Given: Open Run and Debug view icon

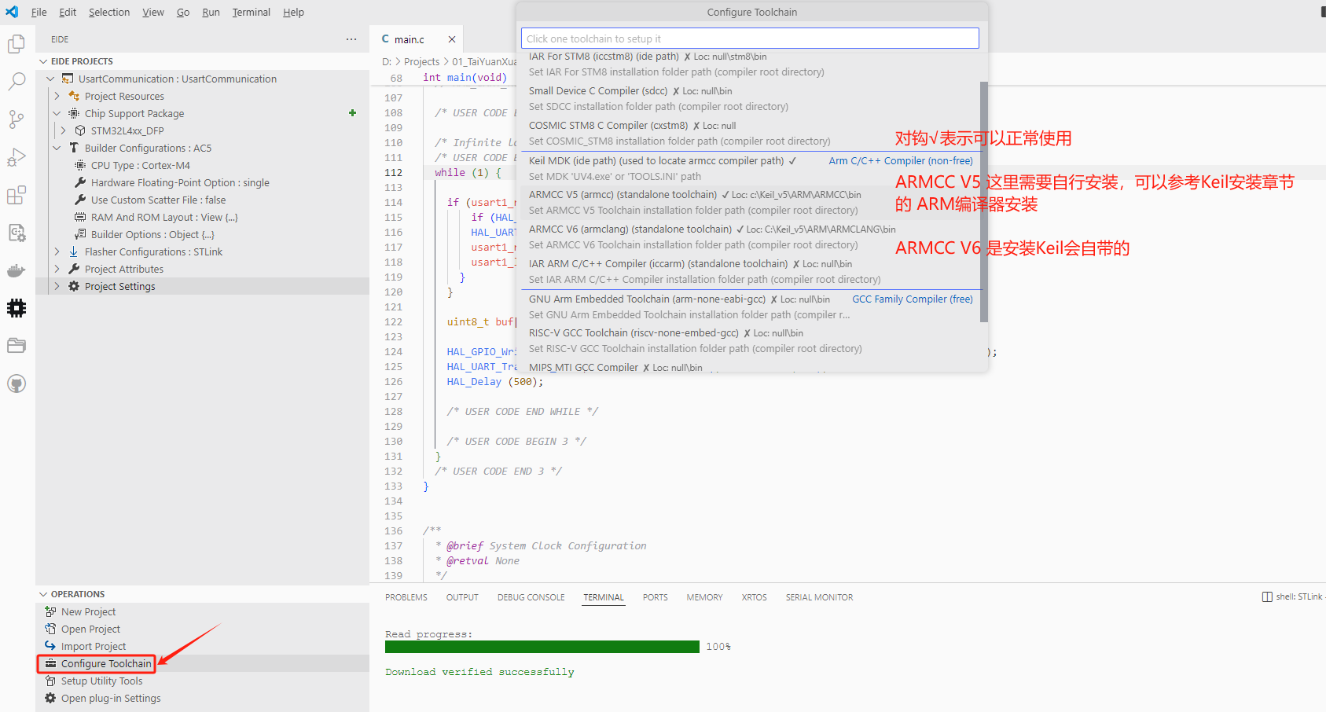Looking at the screenshot, I should [17, 157].
